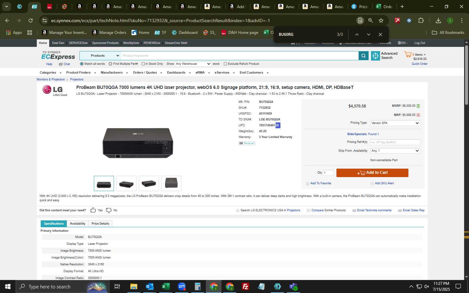The width and height of the screenshot is (469, 293).
Task: Click Projectors breadcrumb link
Action: pos(77,79)
